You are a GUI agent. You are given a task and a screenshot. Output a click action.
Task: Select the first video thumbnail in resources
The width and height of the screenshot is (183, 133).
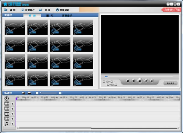15,27
